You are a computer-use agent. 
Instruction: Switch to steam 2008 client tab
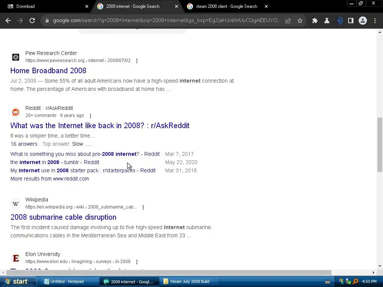[226, 6]
